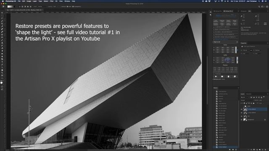
Task: Choose Reflected gradient style icon
Action: tap(28, 7)
